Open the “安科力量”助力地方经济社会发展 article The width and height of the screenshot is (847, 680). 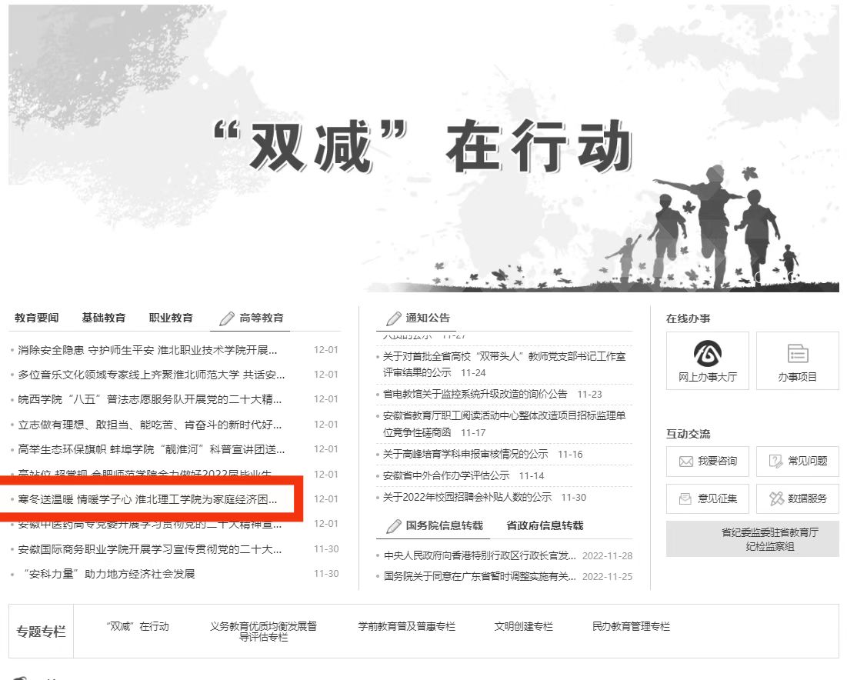(x=108, y=574)
